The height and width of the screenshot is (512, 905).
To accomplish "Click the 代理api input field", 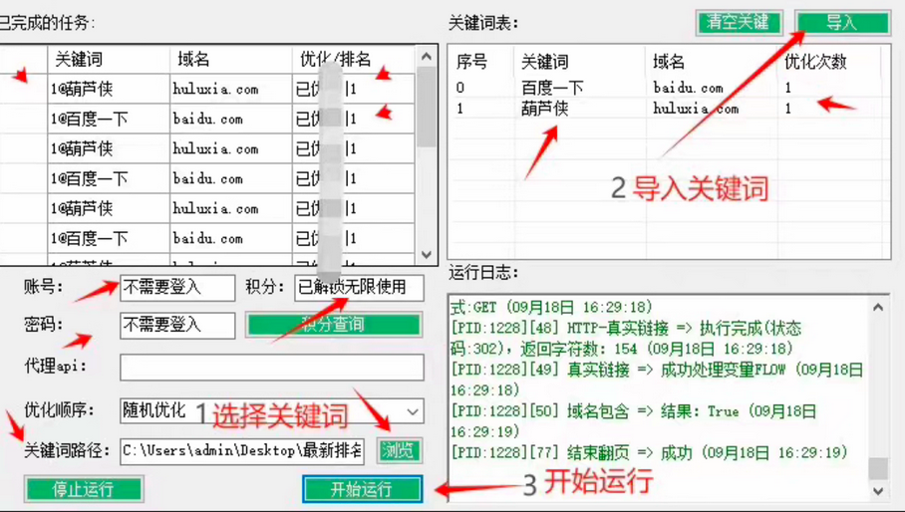I will coord(272,368).
